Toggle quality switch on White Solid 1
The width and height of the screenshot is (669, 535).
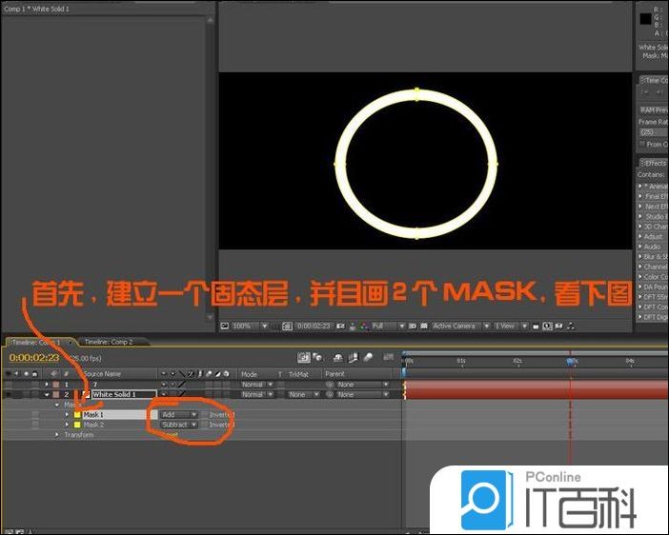182,394
